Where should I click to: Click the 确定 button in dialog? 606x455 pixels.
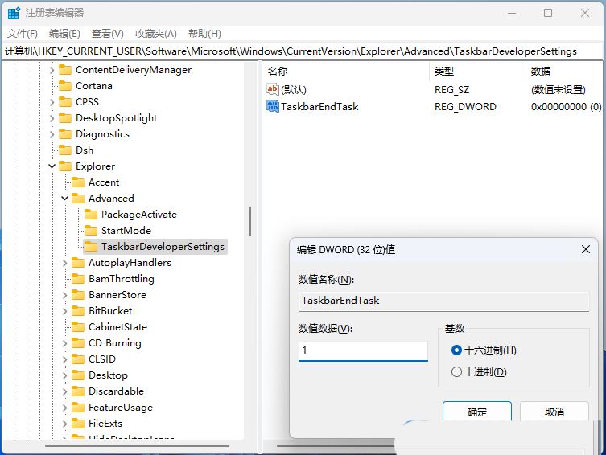[477, 412]
